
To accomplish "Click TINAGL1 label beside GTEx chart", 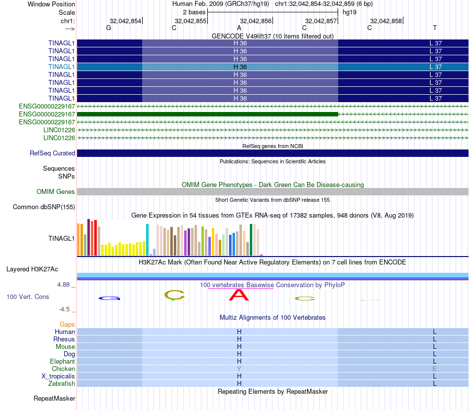I will pos(61,238).
